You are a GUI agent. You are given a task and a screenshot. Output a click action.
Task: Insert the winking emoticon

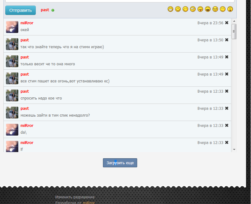coord(185,9)
